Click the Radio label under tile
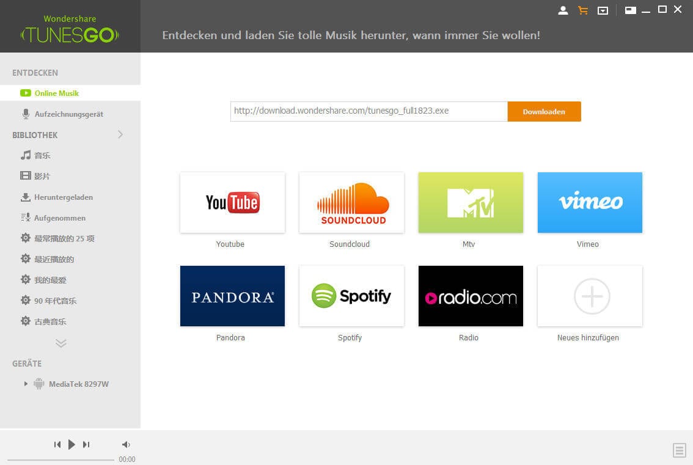The image size is (693, 465). point(469,338)
